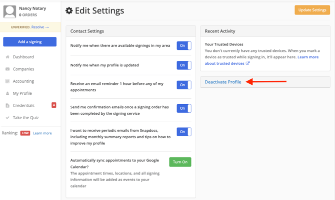Click the red Credentials badge showing 4
This screenshot has height=200, width=335.
point(54,105)
